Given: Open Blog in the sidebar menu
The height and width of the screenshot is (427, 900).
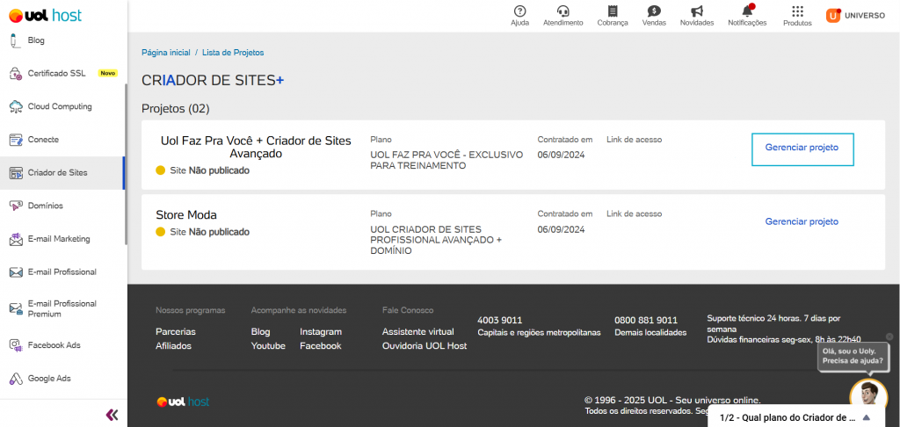Looking at the screenshot, I should [36, 40].
